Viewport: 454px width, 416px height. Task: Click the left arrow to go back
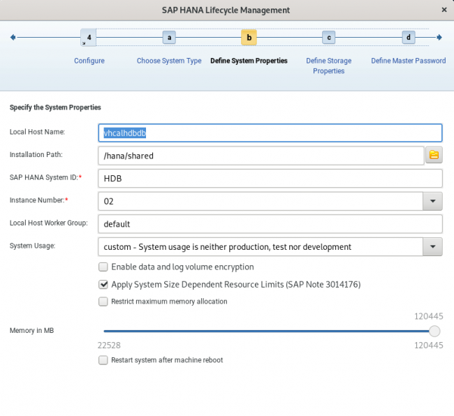pyautogui.click(x=13, y=37)
